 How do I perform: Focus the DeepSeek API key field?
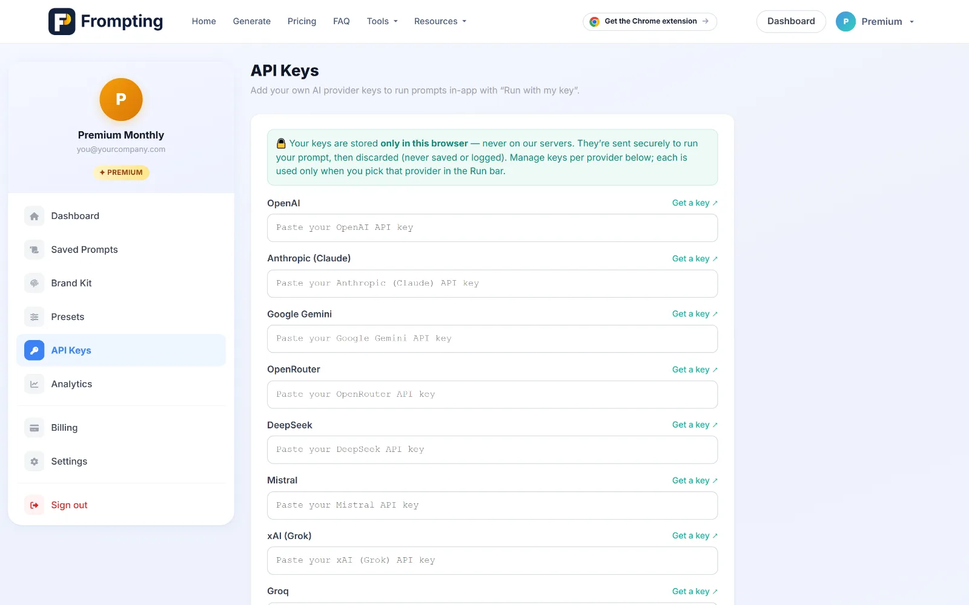(x=492, y=450)
